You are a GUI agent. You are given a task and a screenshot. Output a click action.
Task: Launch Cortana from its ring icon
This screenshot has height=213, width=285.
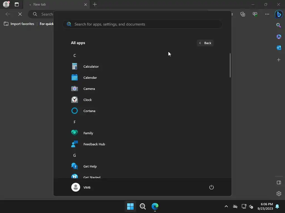click(x=75, y=111)
